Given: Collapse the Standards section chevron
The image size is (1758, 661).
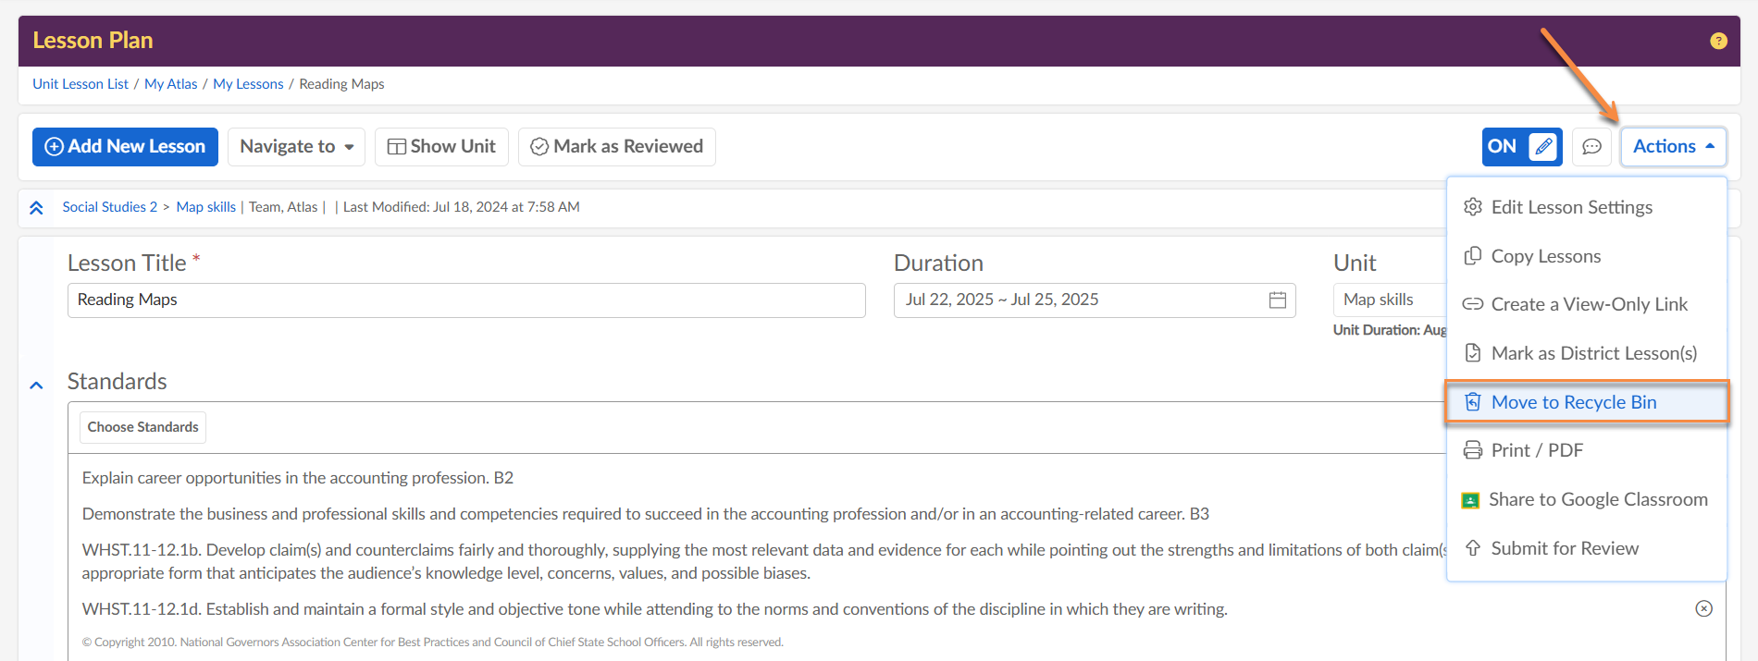Looking at the screenshot, I should tap(36, 386).
